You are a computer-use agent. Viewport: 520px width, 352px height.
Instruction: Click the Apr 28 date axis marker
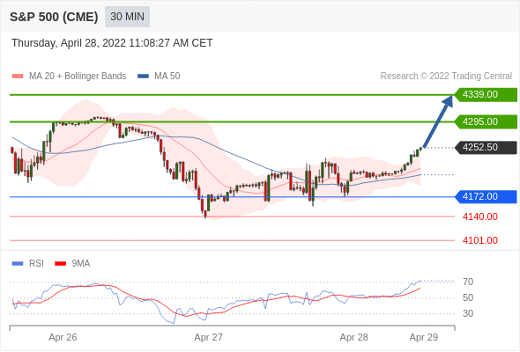point(353,337)
